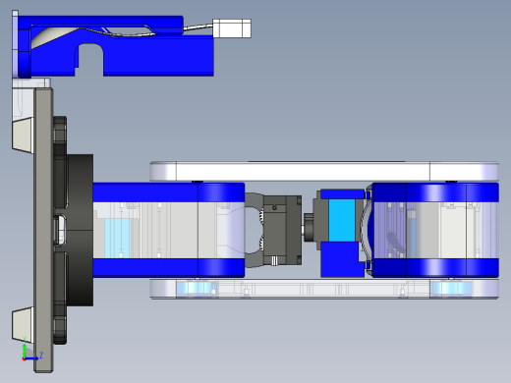Click the coordinate axis triad origin
This screenshot has width=511, height=383.
pyautogui.click(x=25, y=358)
